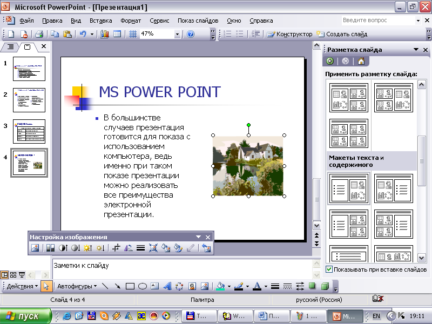Viewport: 432px width, 324px height.
Task: Open the 'Файл' menu
Action: point(26,21)
